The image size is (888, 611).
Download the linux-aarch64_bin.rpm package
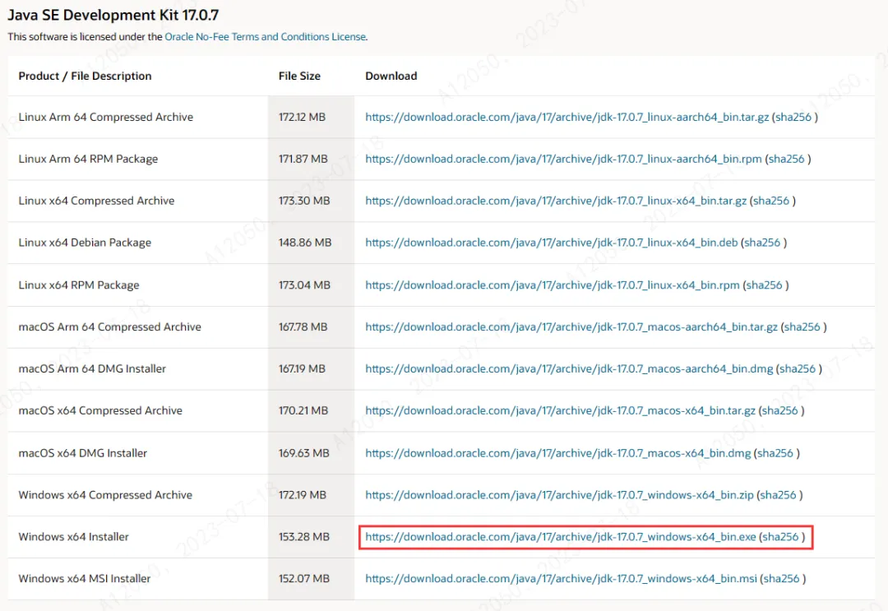tap(563, 159)
